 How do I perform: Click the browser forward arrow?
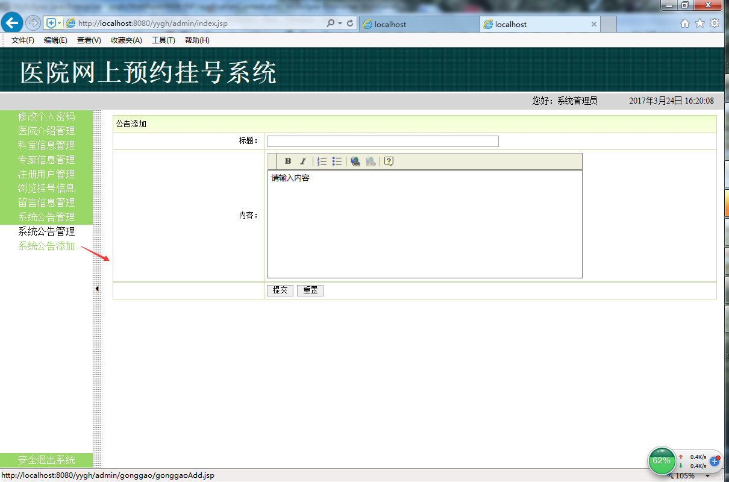[x=33, y=23]
